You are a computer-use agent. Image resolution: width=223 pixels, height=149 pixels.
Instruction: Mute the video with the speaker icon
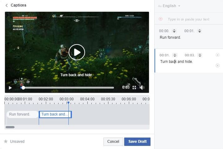pyautogui.click(x=142, y=88)
